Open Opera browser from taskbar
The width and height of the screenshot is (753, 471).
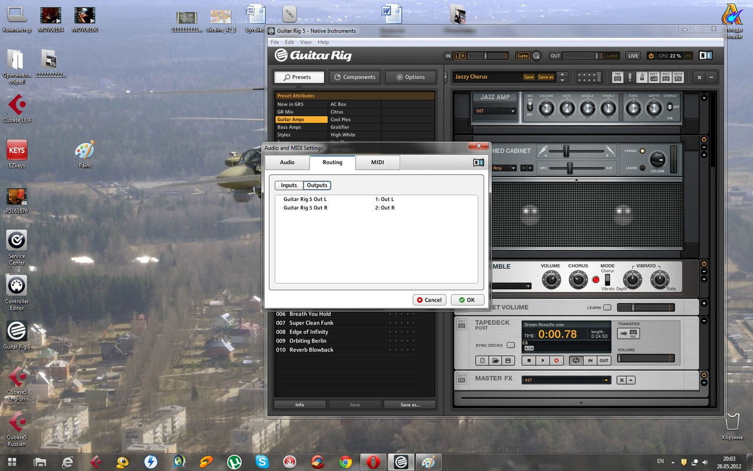(x=373, y=462)
